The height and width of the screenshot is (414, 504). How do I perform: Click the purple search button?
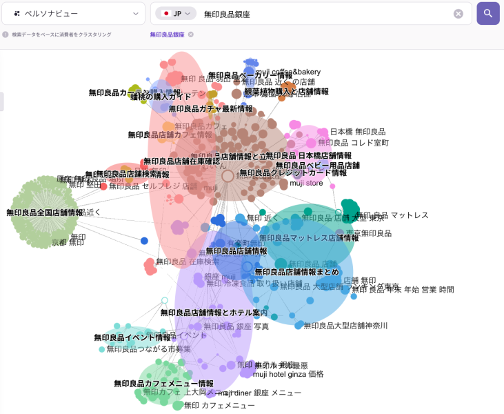pyautogui.click(x=488, y=14)
